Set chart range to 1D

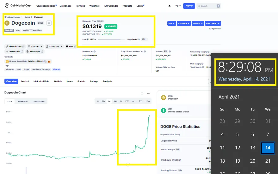coord(98,101)
